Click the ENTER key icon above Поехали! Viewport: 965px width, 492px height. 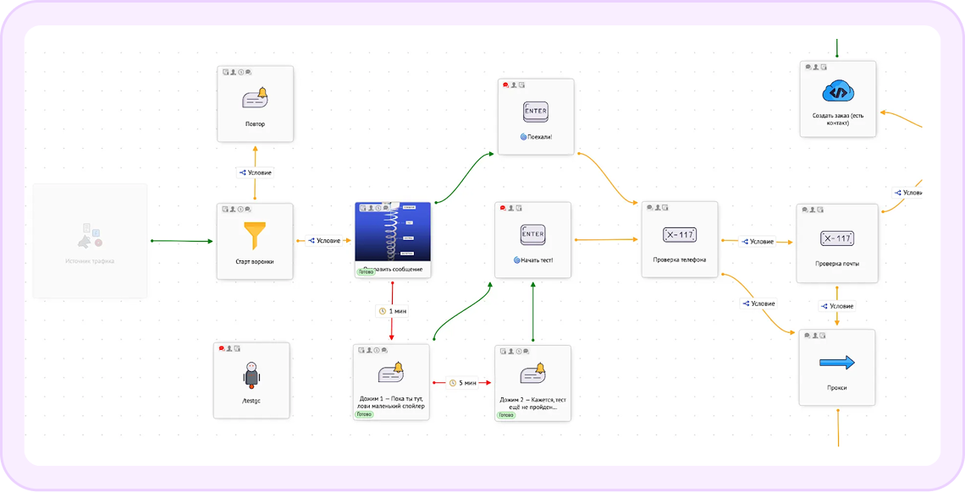pos(535,111)
